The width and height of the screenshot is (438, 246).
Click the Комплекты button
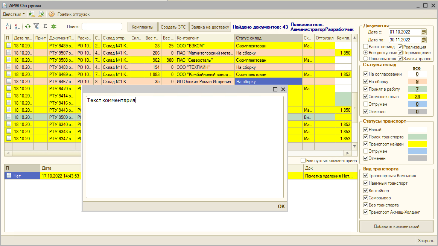pyautogui.click(x=143, y=27)
